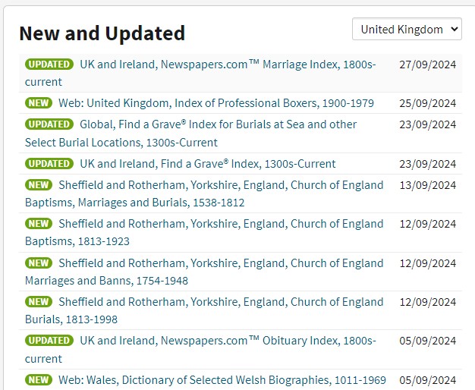Screen dimensions: 475x390
Task: Open the United Kingdom country dropdown
Action: [407, 30]
